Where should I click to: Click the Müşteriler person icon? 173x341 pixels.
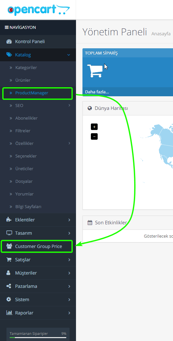pos(8,273)
